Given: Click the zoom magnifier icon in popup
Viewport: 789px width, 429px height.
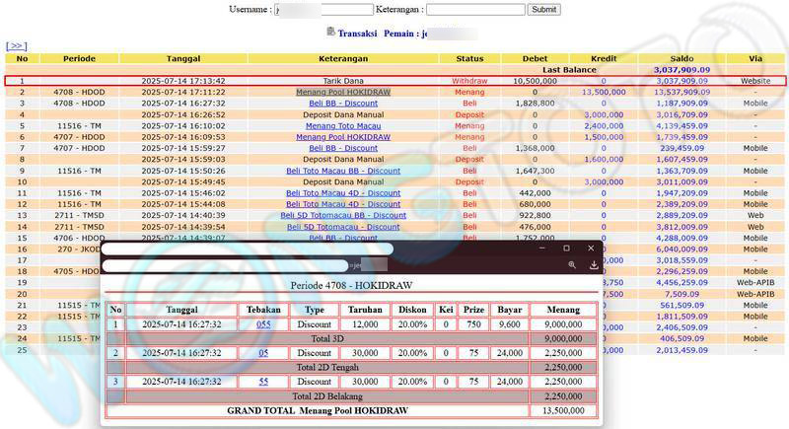Looking at the screenshot, I should coord(572,265).
